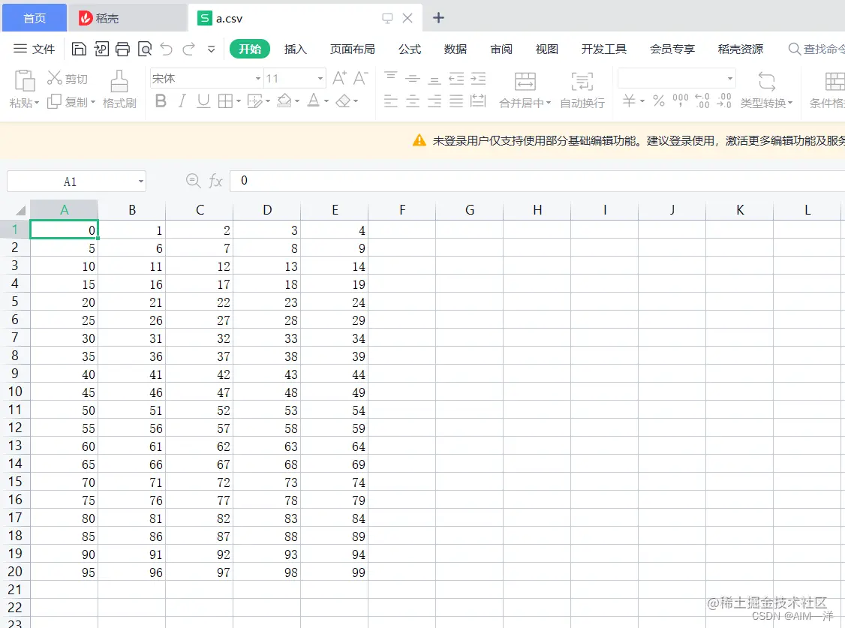Switch to the 页面布局 tab
The image size is (845, 628).
(x=353, y=49)
